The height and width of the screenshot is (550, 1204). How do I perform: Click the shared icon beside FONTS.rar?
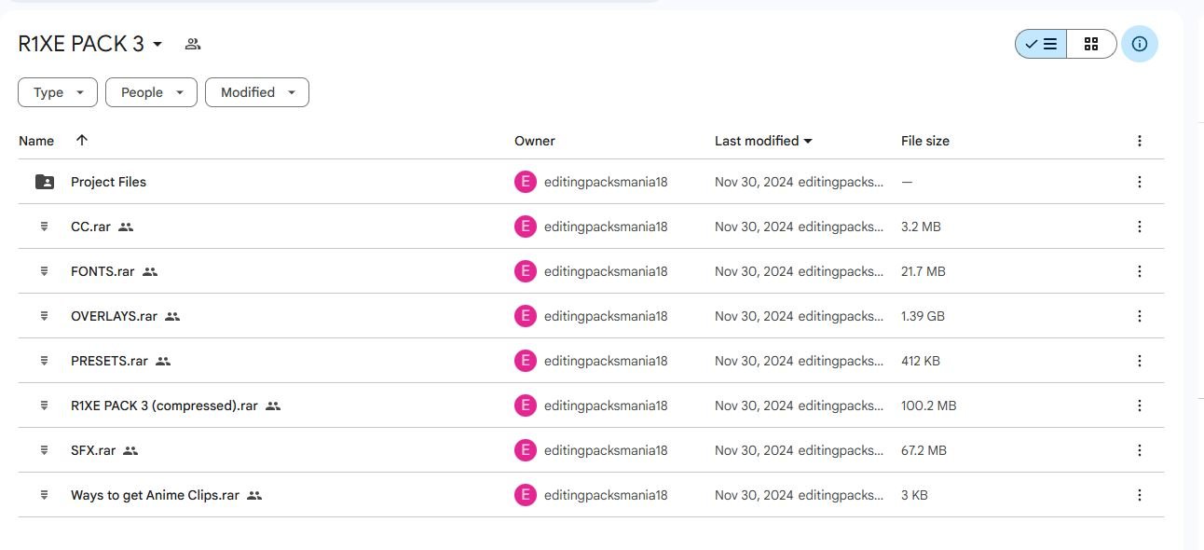[150, 271]
